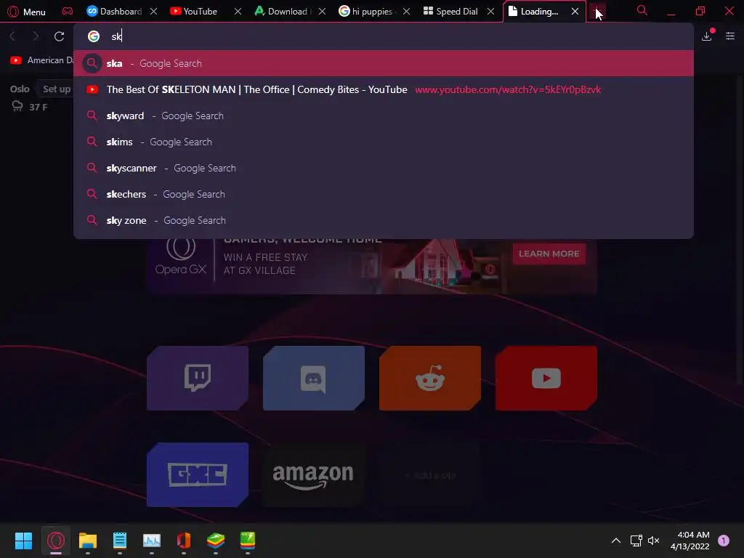Select the 'skechers' search suggestion
Viewport: 744px width, 558px height.
(384, 194)
